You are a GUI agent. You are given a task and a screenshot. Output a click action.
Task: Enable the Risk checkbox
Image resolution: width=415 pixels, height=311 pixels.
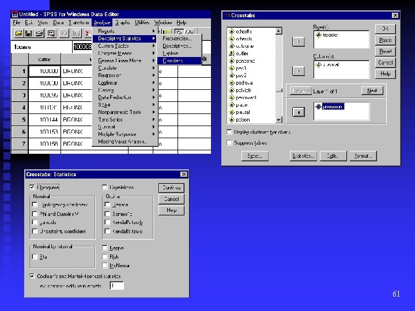105,256
